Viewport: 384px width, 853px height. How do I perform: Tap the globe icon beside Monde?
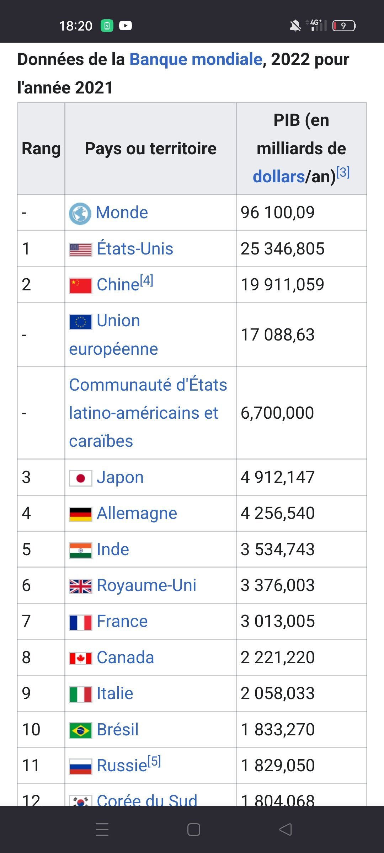click(x=80, y=214)
